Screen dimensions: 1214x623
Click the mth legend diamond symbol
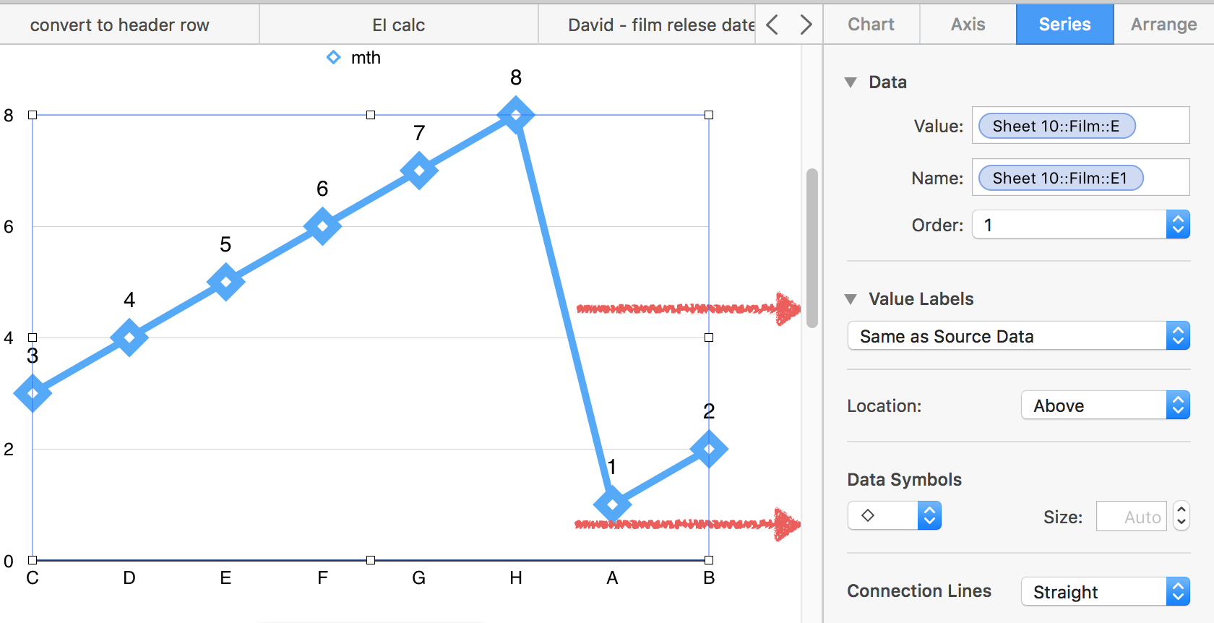point(333,57)
